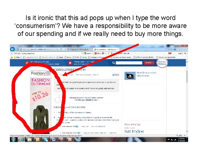Open the pirate flag article thumbnail
The height and width of the screenshot is (148, 198).
click(x=130, y=76)
